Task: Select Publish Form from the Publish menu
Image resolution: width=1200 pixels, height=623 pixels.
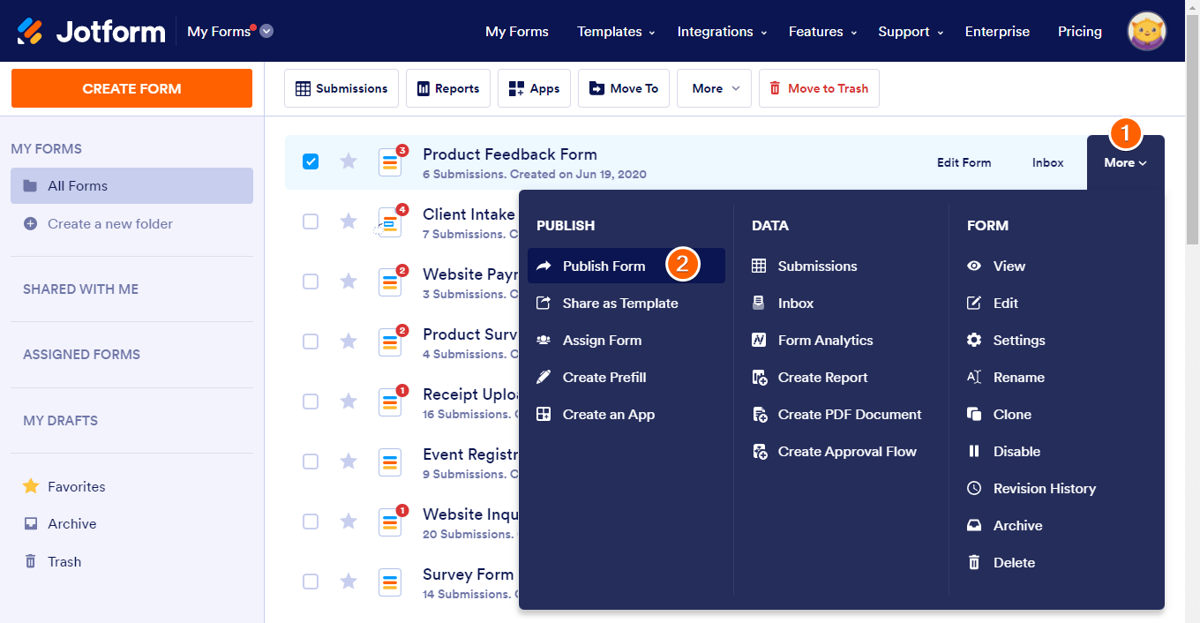Action: point(603,266)
